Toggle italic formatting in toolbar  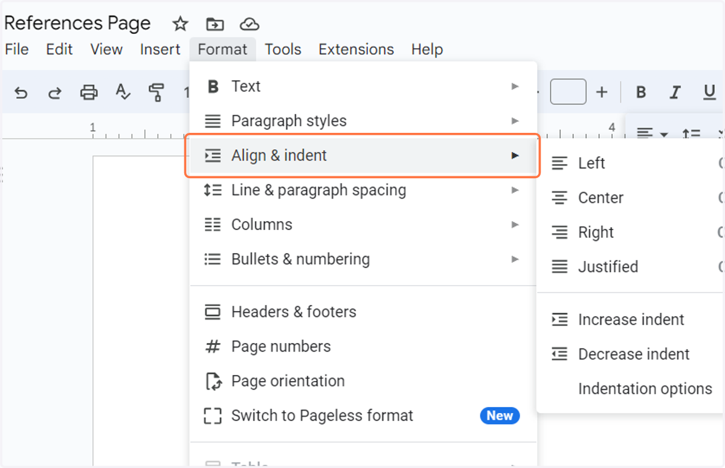pyautogui.click(x=675, y=92)
